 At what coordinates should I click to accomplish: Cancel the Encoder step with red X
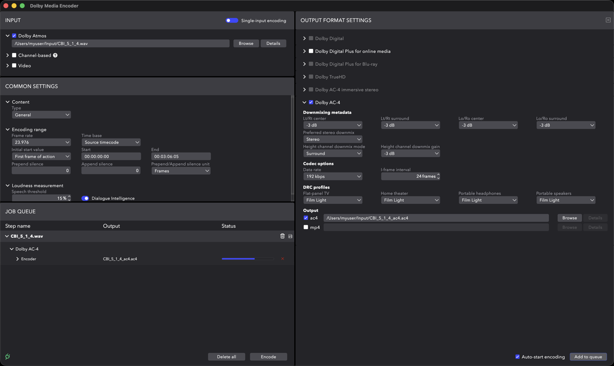[283, 259]
